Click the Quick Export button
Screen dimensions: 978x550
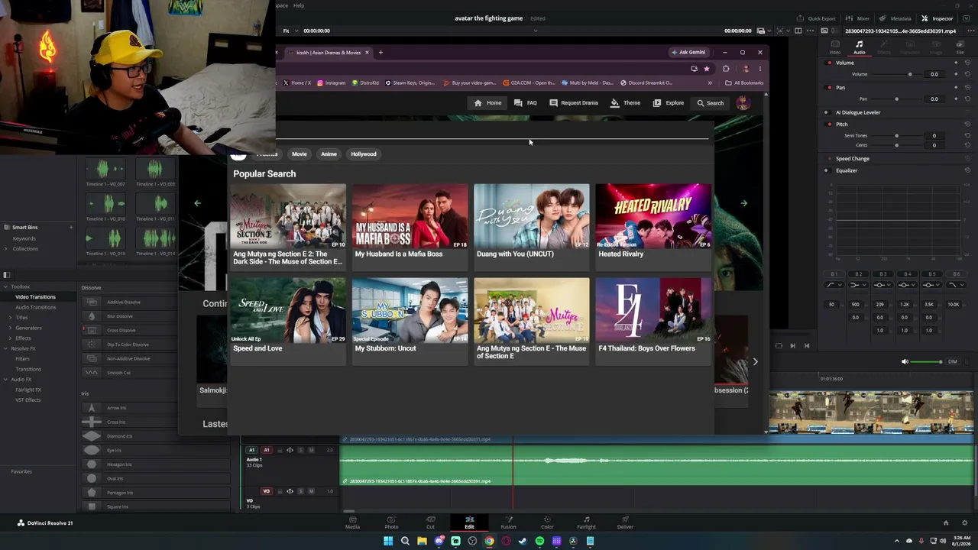pos(816,18)
